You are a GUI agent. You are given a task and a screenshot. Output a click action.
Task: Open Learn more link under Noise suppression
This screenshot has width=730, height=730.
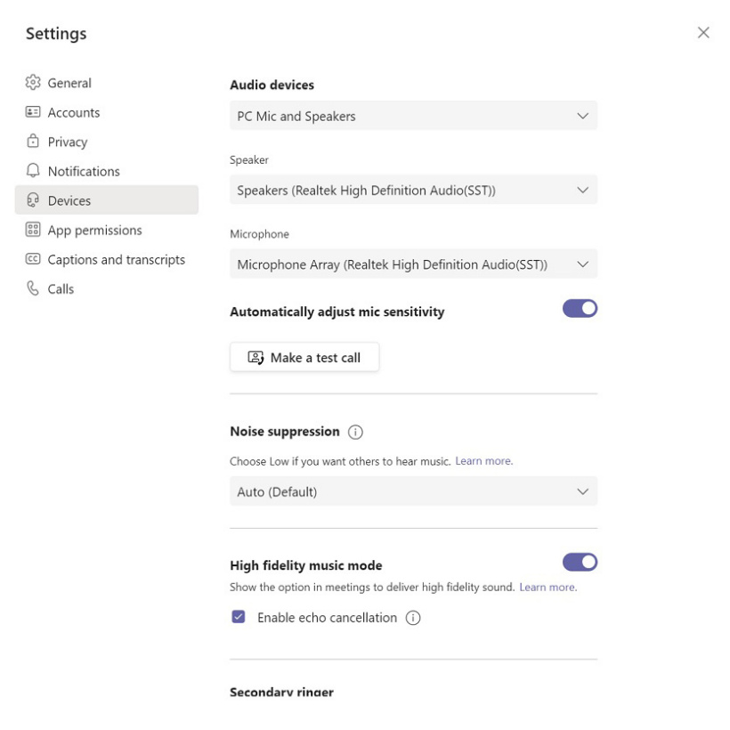click(x=484, y=461)
